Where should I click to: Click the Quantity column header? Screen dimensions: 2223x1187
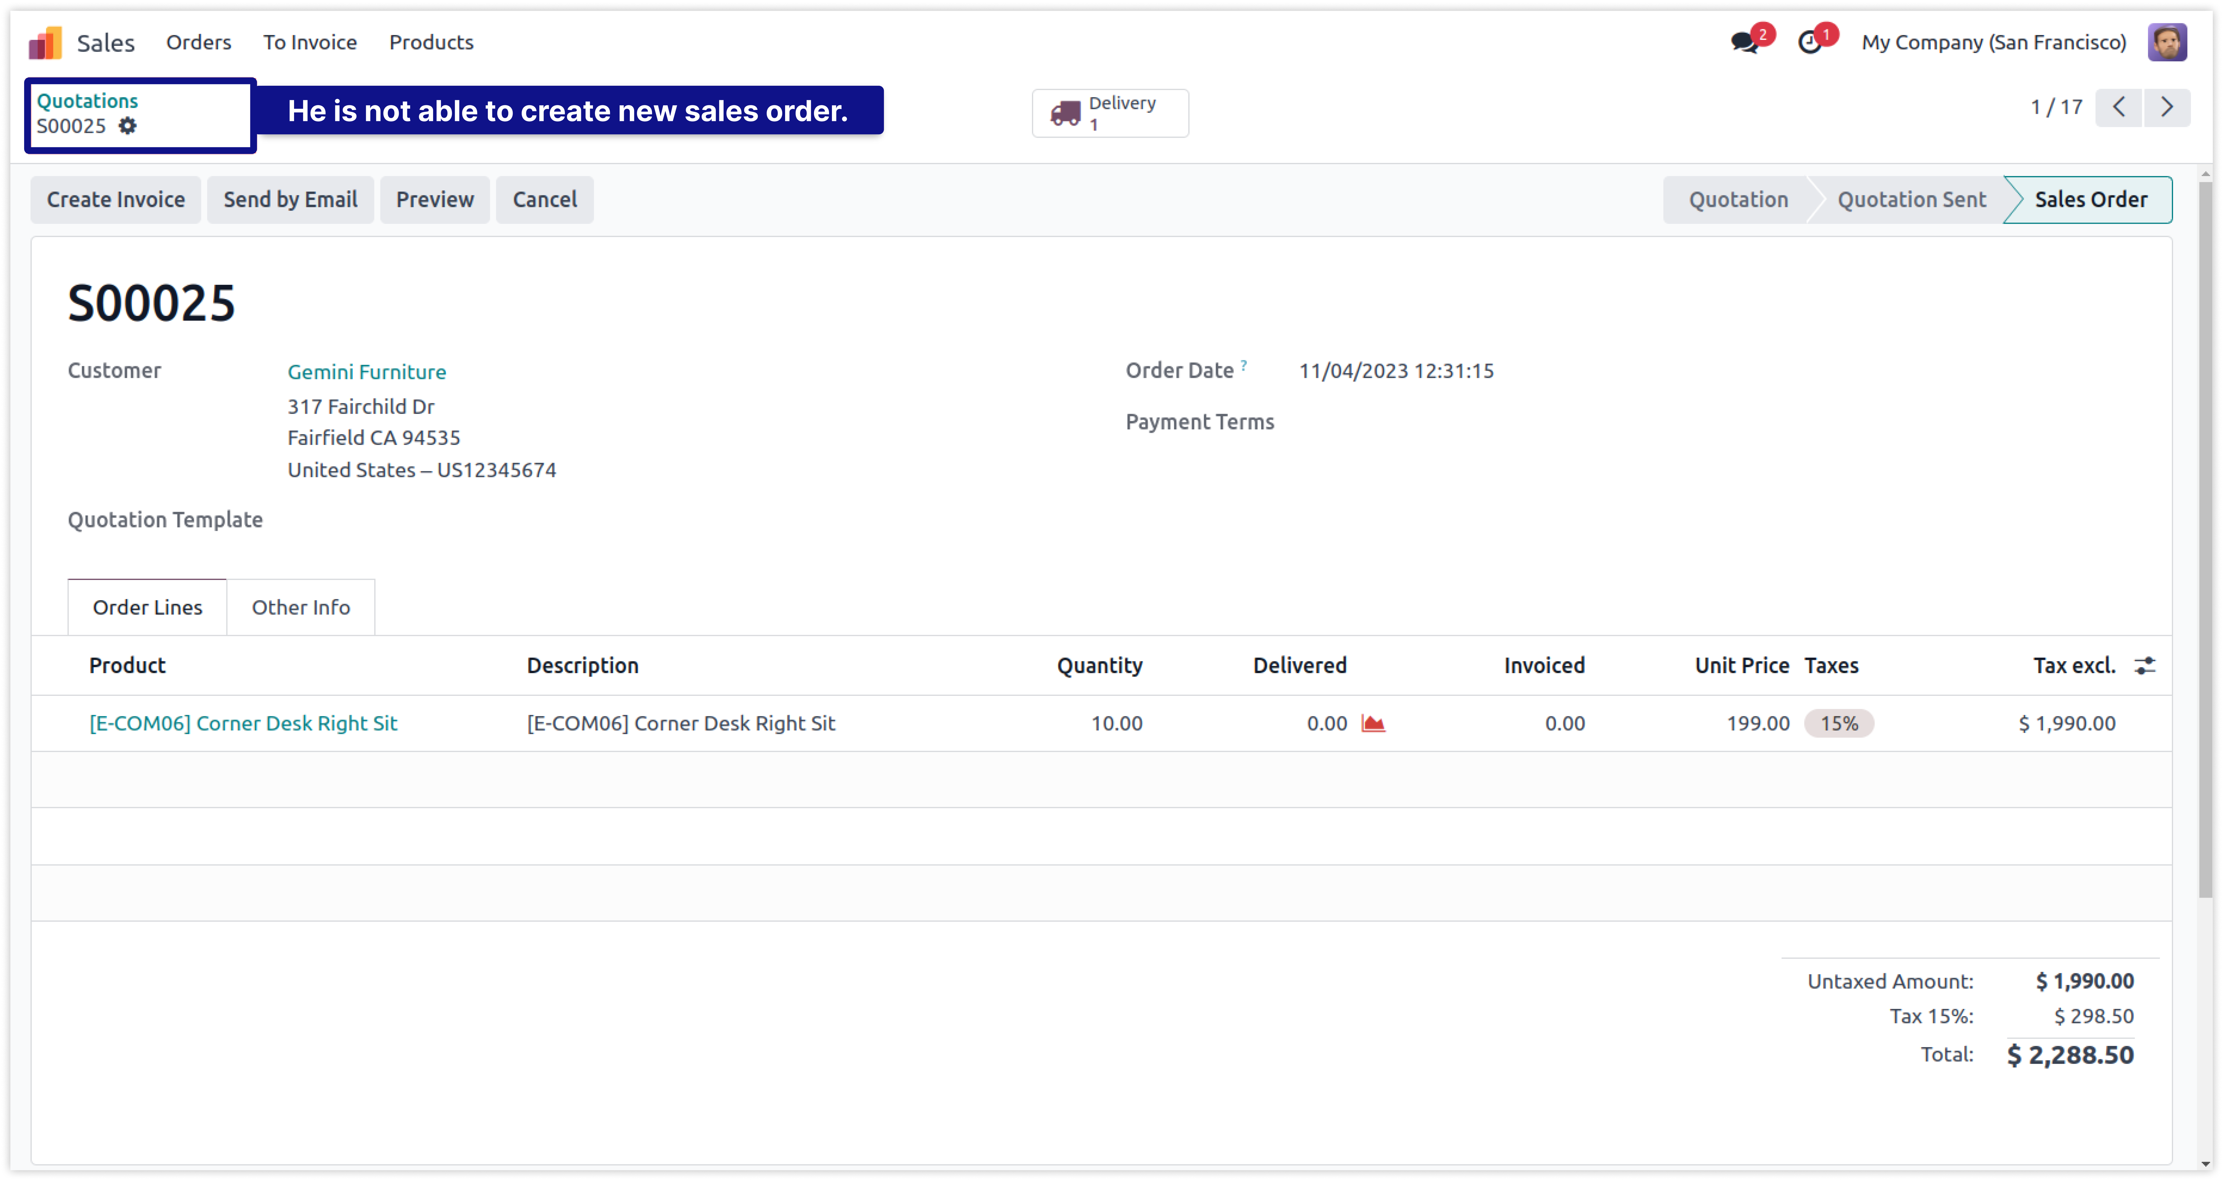click(1099, 665)
